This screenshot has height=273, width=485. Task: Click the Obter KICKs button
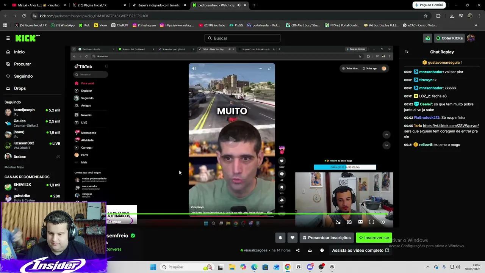[x=449, y=38]
